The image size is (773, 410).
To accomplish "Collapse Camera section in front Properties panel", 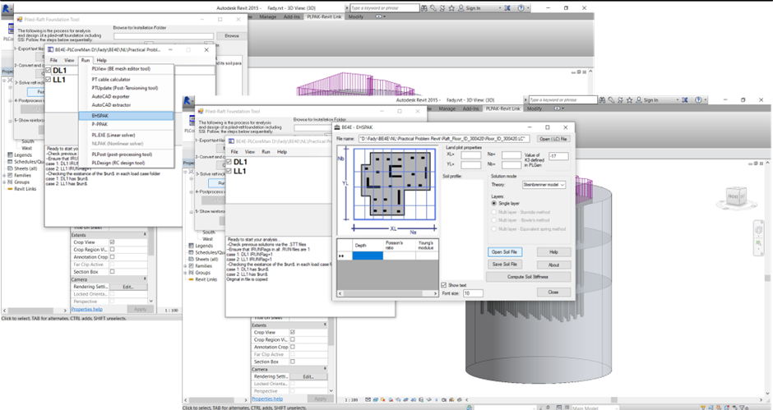I will point(325,369).
